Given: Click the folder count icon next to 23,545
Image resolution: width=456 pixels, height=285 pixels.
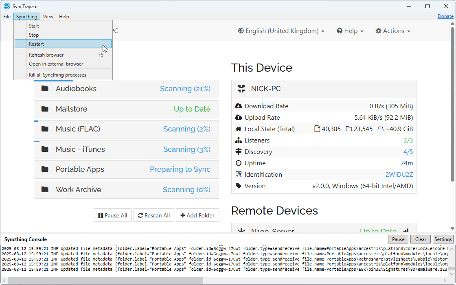Looking at the screenshot, I should (x=349, y=129).
